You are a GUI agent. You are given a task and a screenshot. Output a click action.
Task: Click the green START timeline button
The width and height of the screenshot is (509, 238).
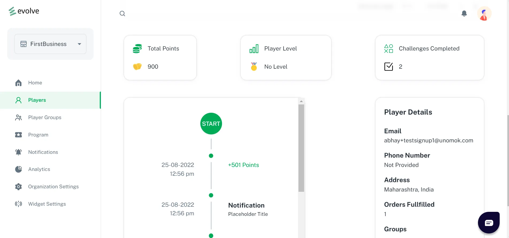pyautogui.click(x=211, y=124)
